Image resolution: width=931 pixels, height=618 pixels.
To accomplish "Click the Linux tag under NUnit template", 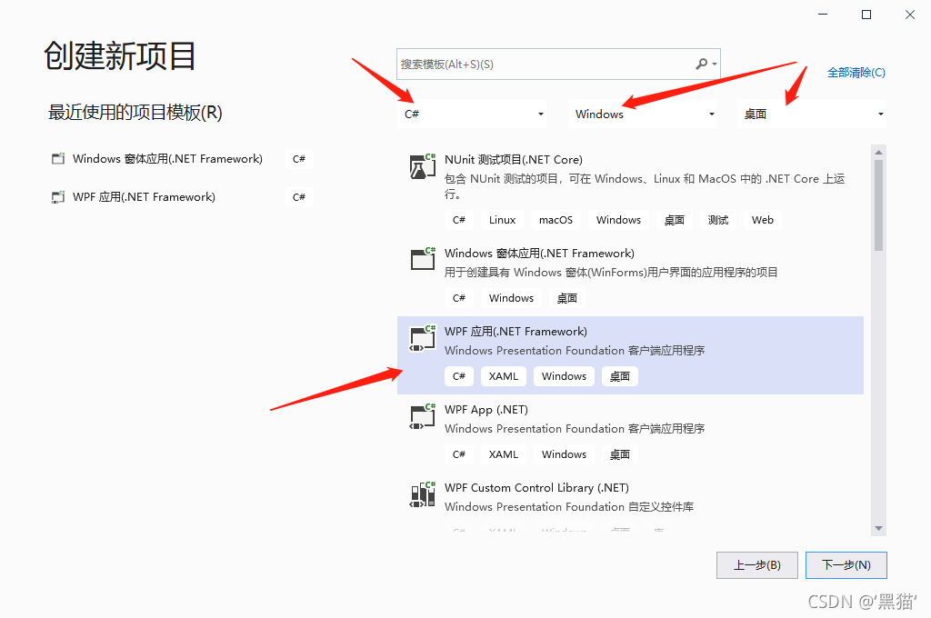I will point(502,220).
